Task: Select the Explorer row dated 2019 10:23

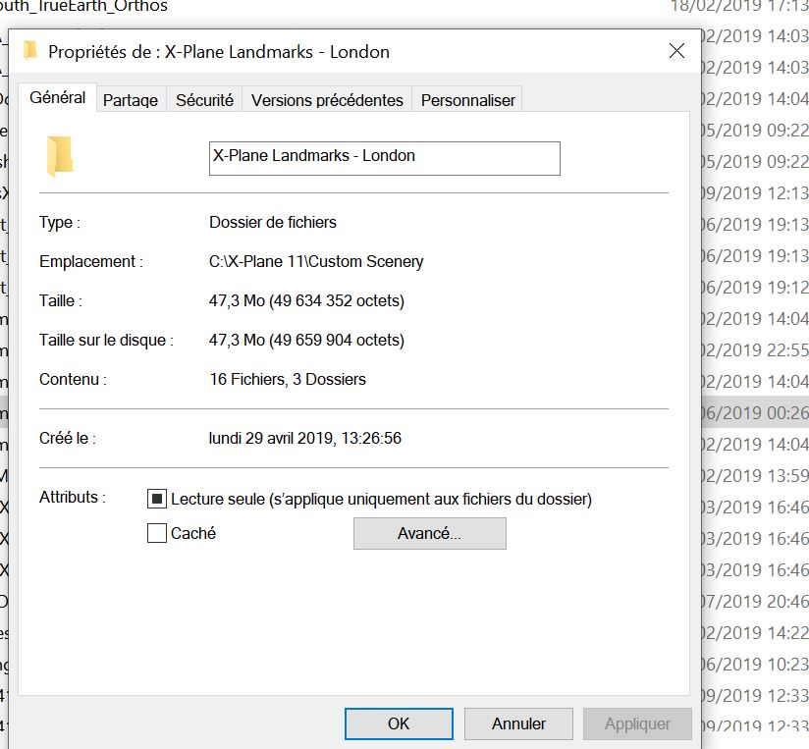Action: coord(754,664)
